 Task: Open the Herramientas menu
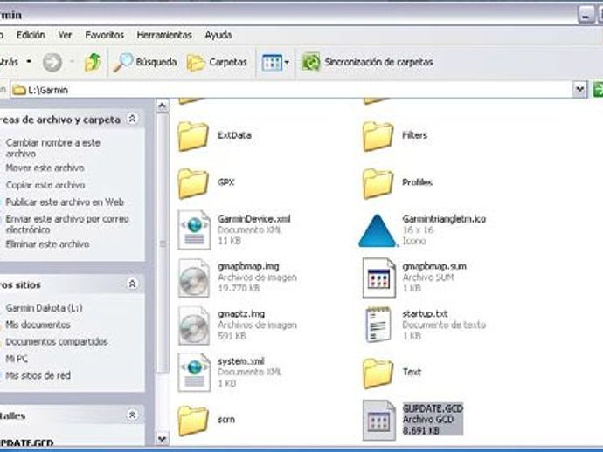click(x=164, y=35)
